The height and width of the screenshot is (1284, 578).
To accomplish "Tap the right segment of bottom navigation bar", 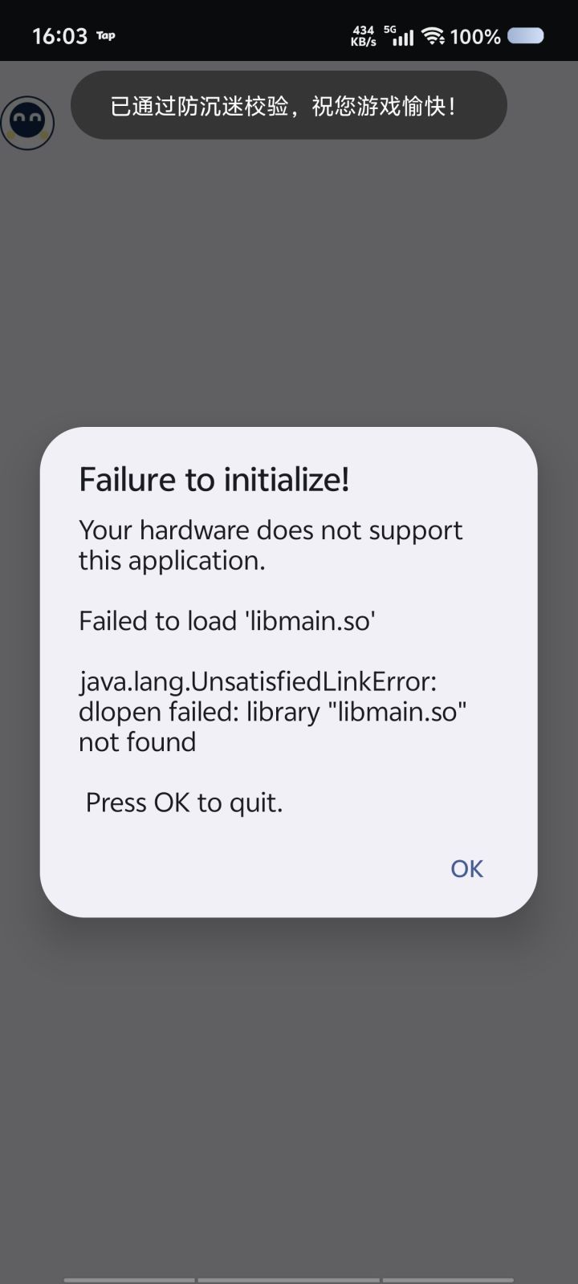I will (x=448, y=1280).
